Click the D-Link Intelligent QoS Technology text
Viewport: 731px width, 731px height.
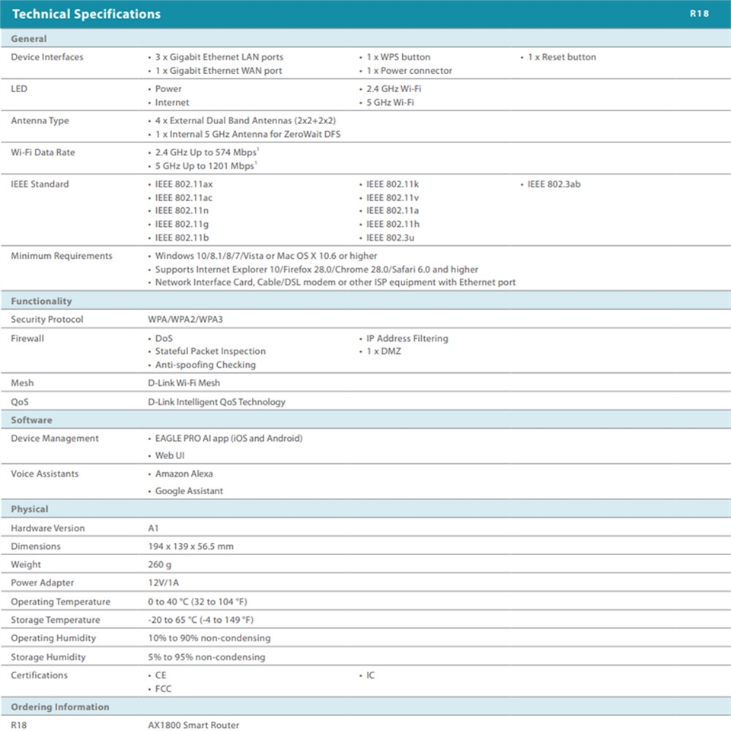point(216,402)
